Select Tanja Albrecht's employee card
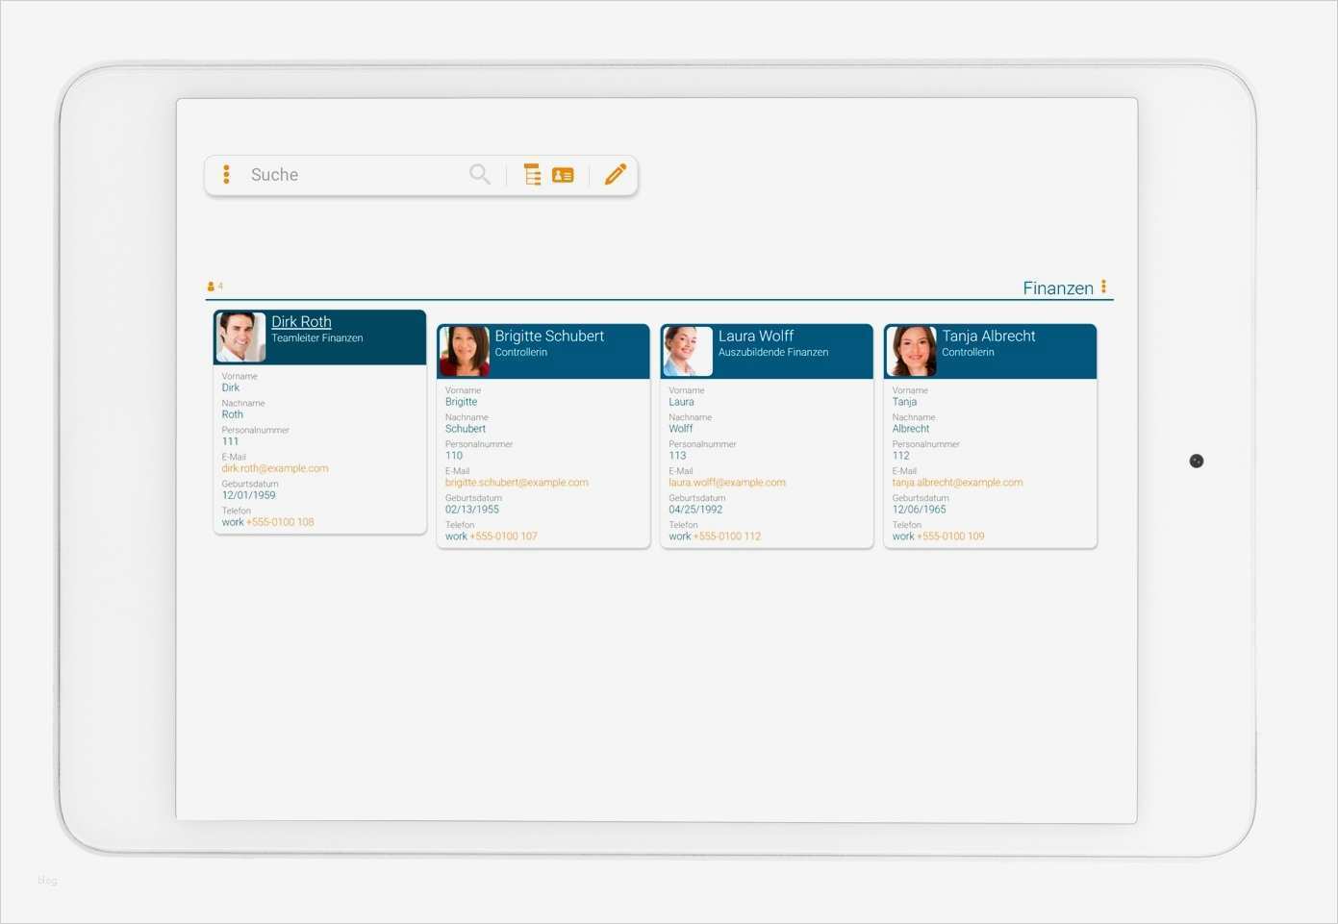1338x924 pixels. click(990, 433)
